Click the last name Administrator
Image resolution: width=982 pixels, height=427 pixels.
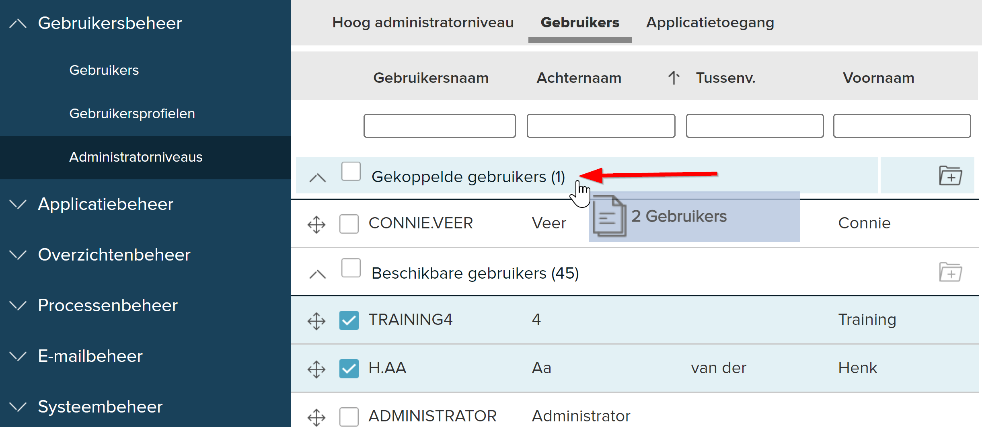click(581, 416)
